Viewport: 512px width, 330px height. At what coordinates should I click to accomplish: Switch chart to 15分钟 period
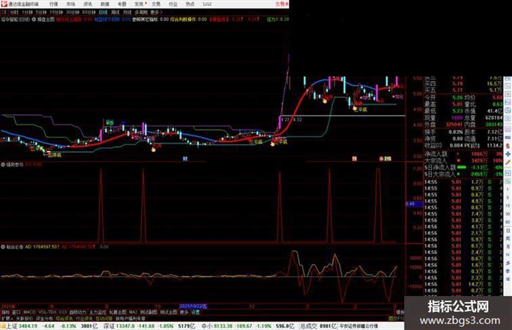coord(56,12)
